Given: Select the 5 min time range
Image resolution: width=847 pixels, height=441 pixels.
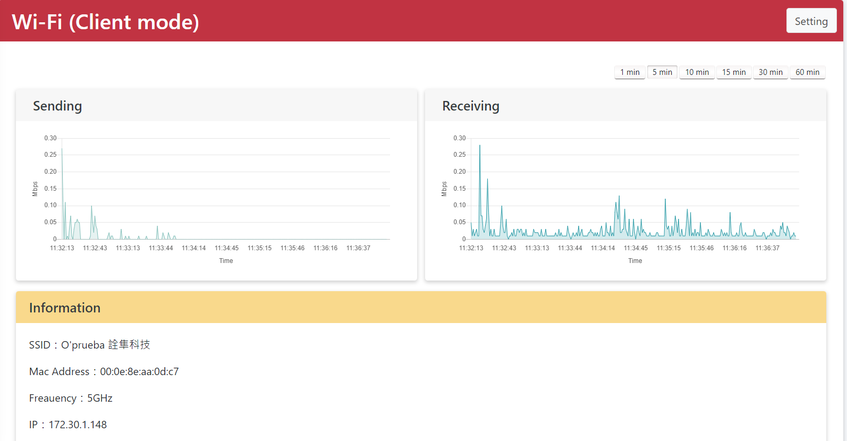Looking at the screenshot, I should coord(662,72).
